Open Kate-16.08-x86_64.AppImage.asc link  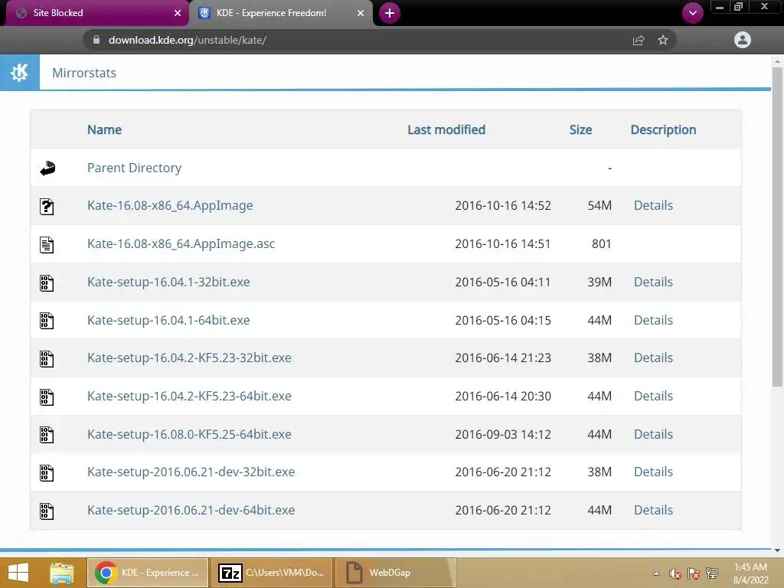pyautogui.click(x=181, y=244)
